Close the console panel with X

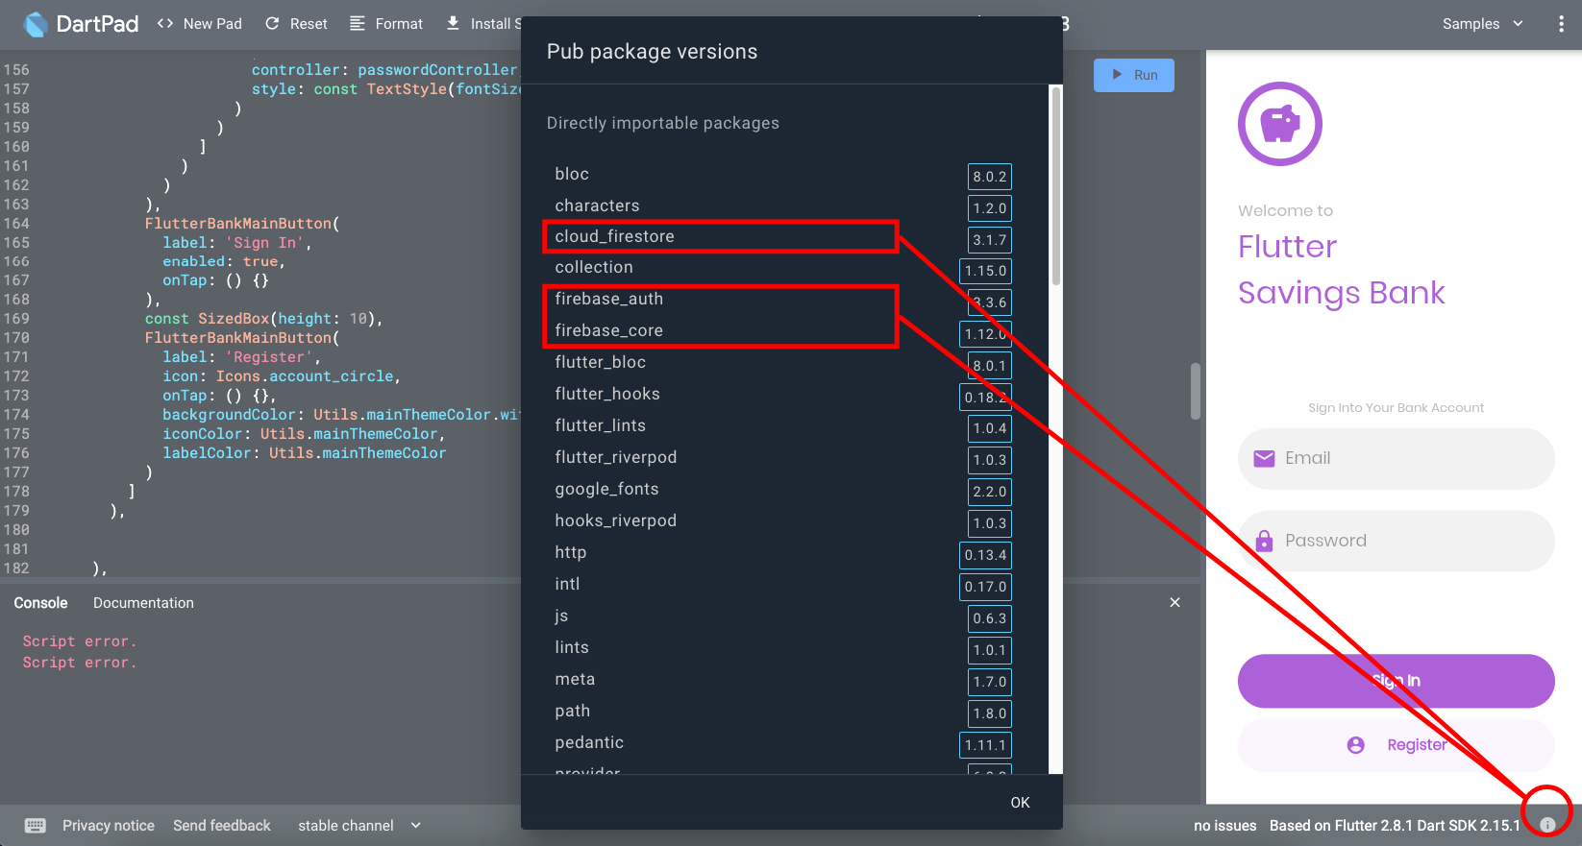click(1174, 602)
